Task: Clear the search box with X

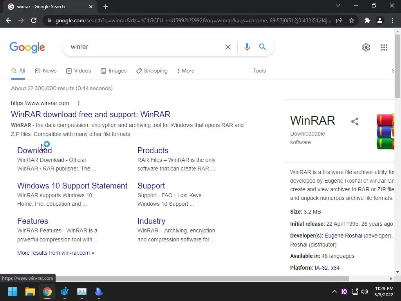Action: 228,47
